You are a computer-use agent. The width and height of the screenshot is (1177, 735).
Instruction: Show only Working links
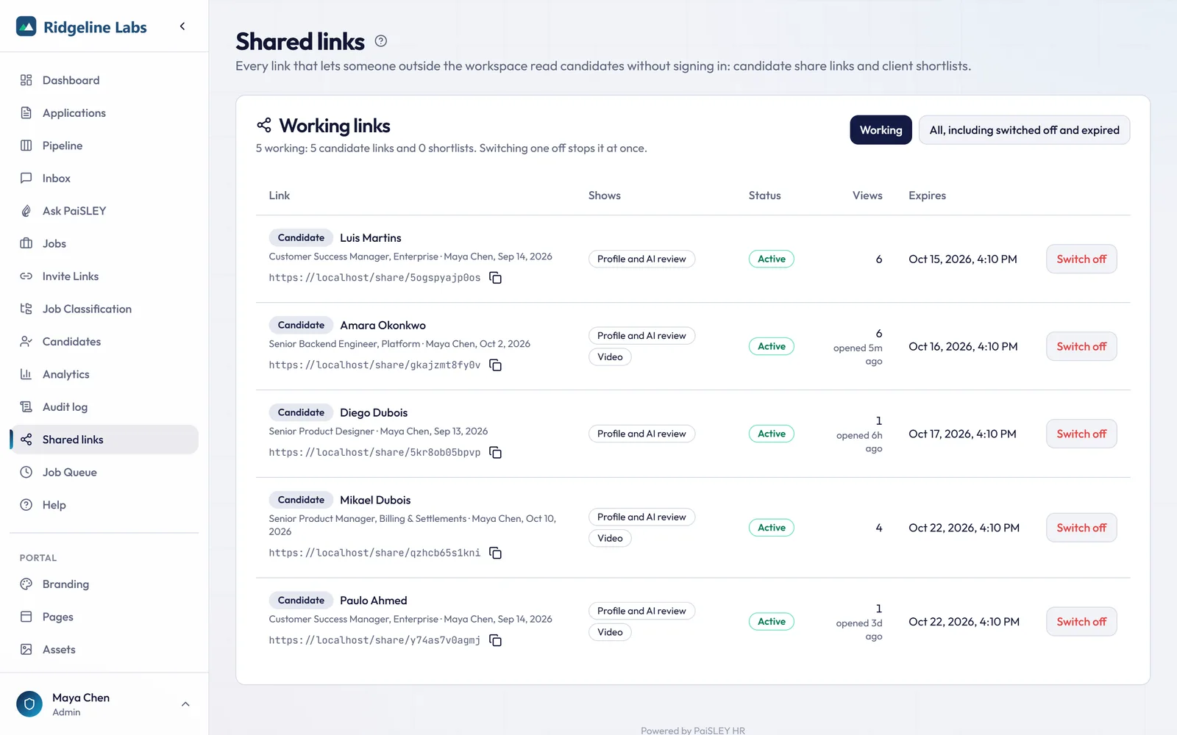tap(881, 130)
